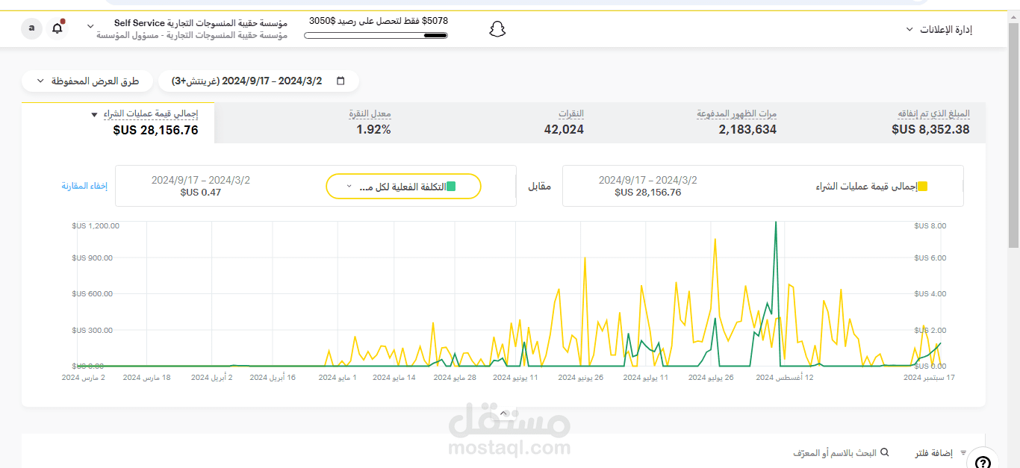This screenshot has height=468, width=1020.
Task: Open the إدارة الإعلانات dropdown menu
Action: [x=939, y=29]
